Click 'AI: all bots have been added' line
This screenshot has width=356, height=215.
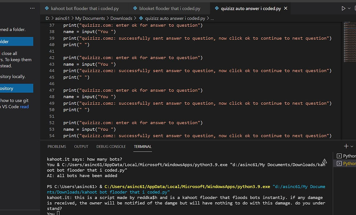(x=82, y=176)
